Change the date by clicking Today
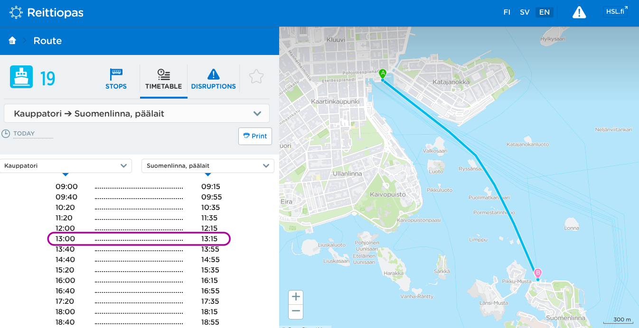This screenshot has height=328, width=639. coord(24,134)
